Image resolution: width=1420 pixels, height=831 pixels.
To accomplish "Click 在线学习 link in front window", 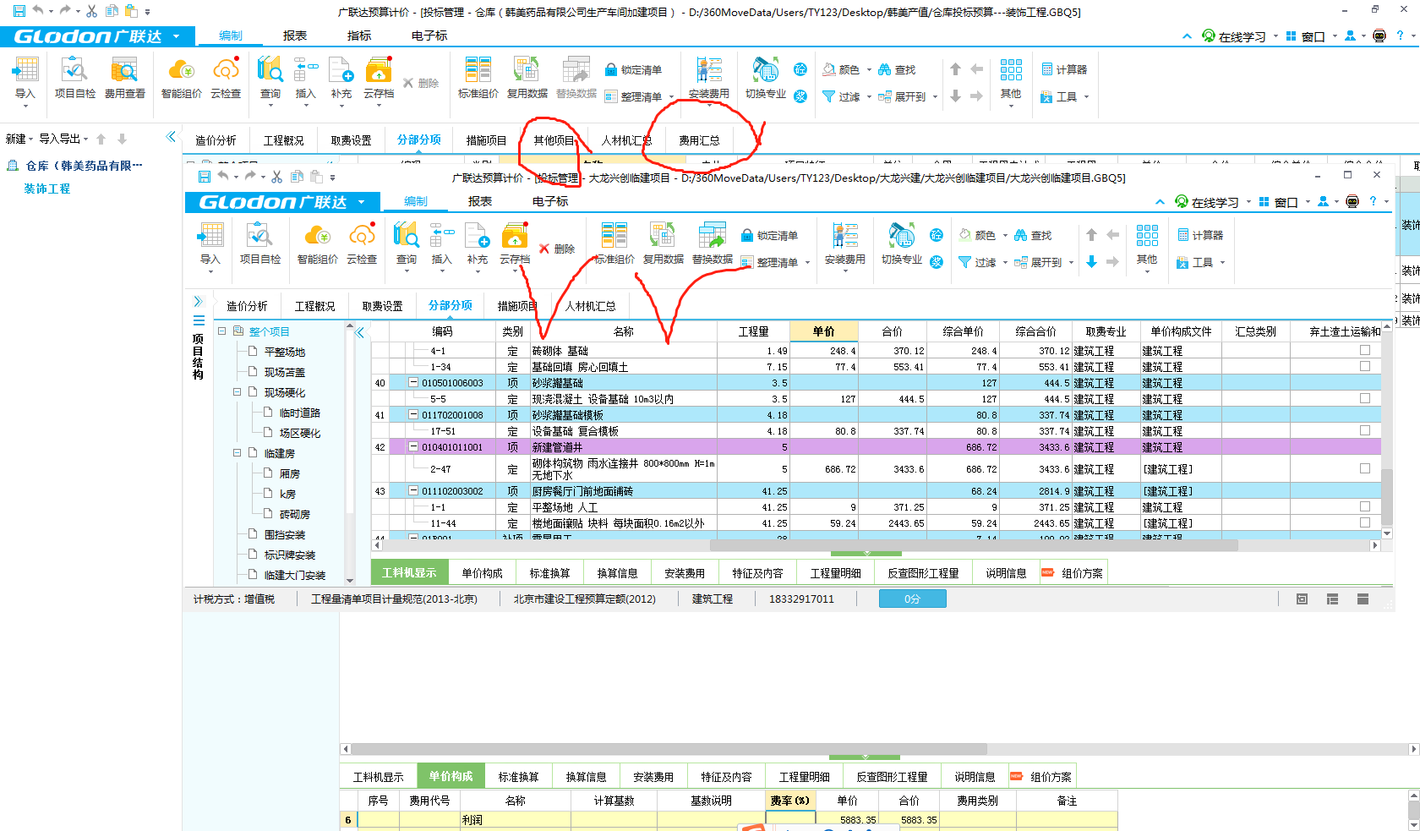I will [x=1207, y=202].
